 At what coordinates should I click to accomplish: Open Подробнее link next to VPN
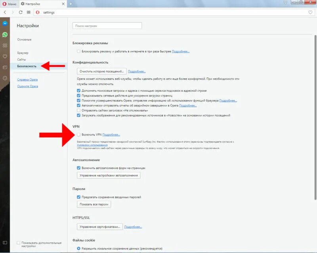pos(111,134)
